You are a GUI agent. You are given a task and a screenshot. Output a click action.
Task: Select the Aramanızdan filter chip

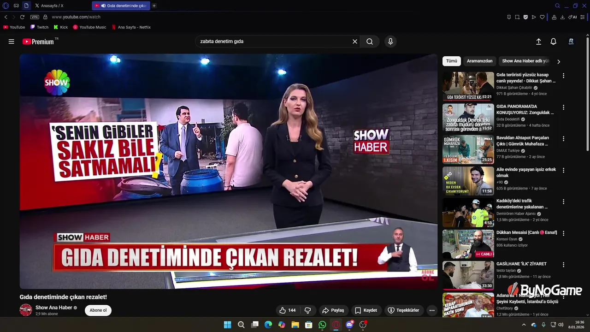[479, 61]
